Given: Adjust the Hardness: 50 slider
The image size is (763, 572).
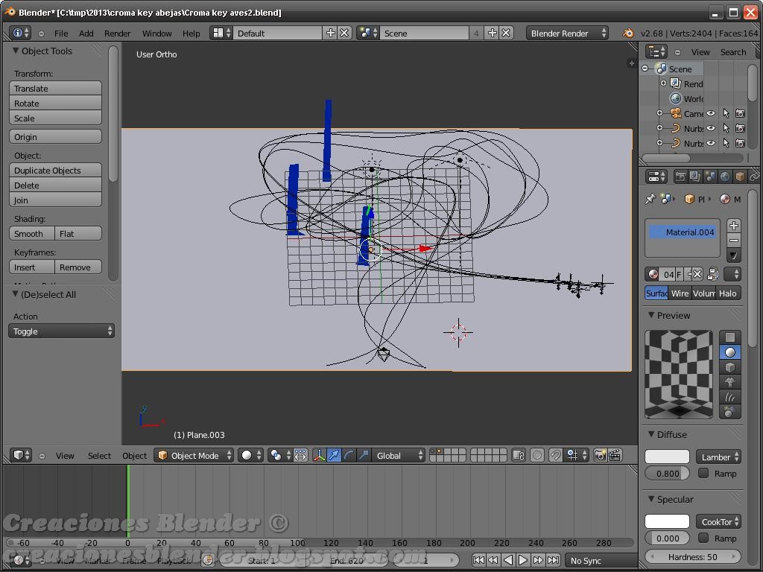Looking at the screenshot, I should [692, 556].
